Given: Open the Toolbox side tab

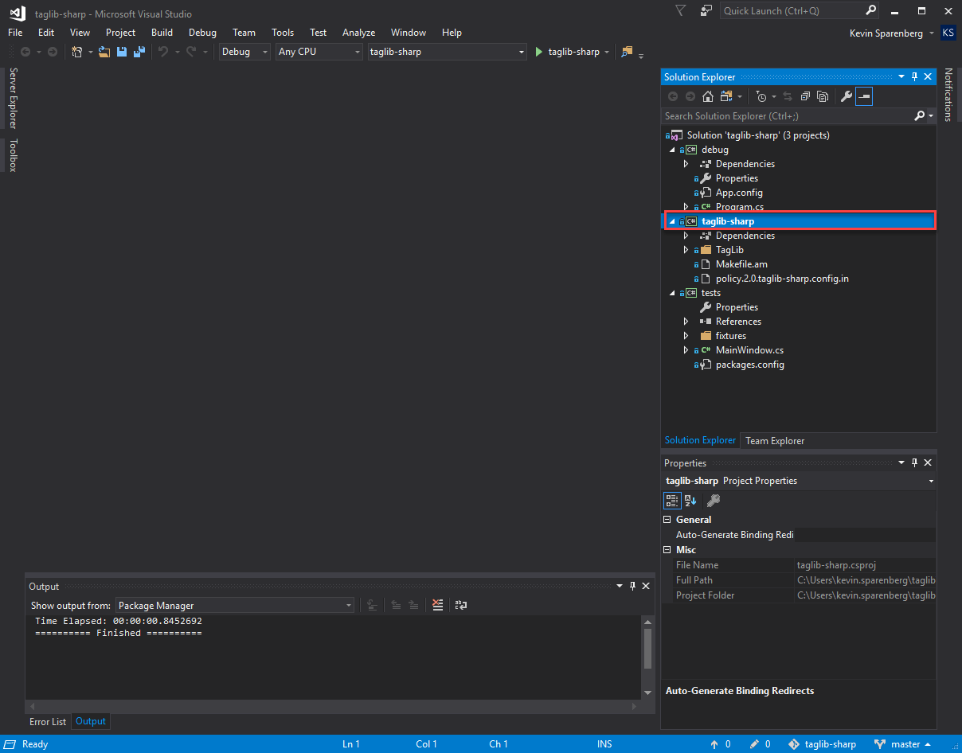Looking at the screenshot, I should [13, 155].
